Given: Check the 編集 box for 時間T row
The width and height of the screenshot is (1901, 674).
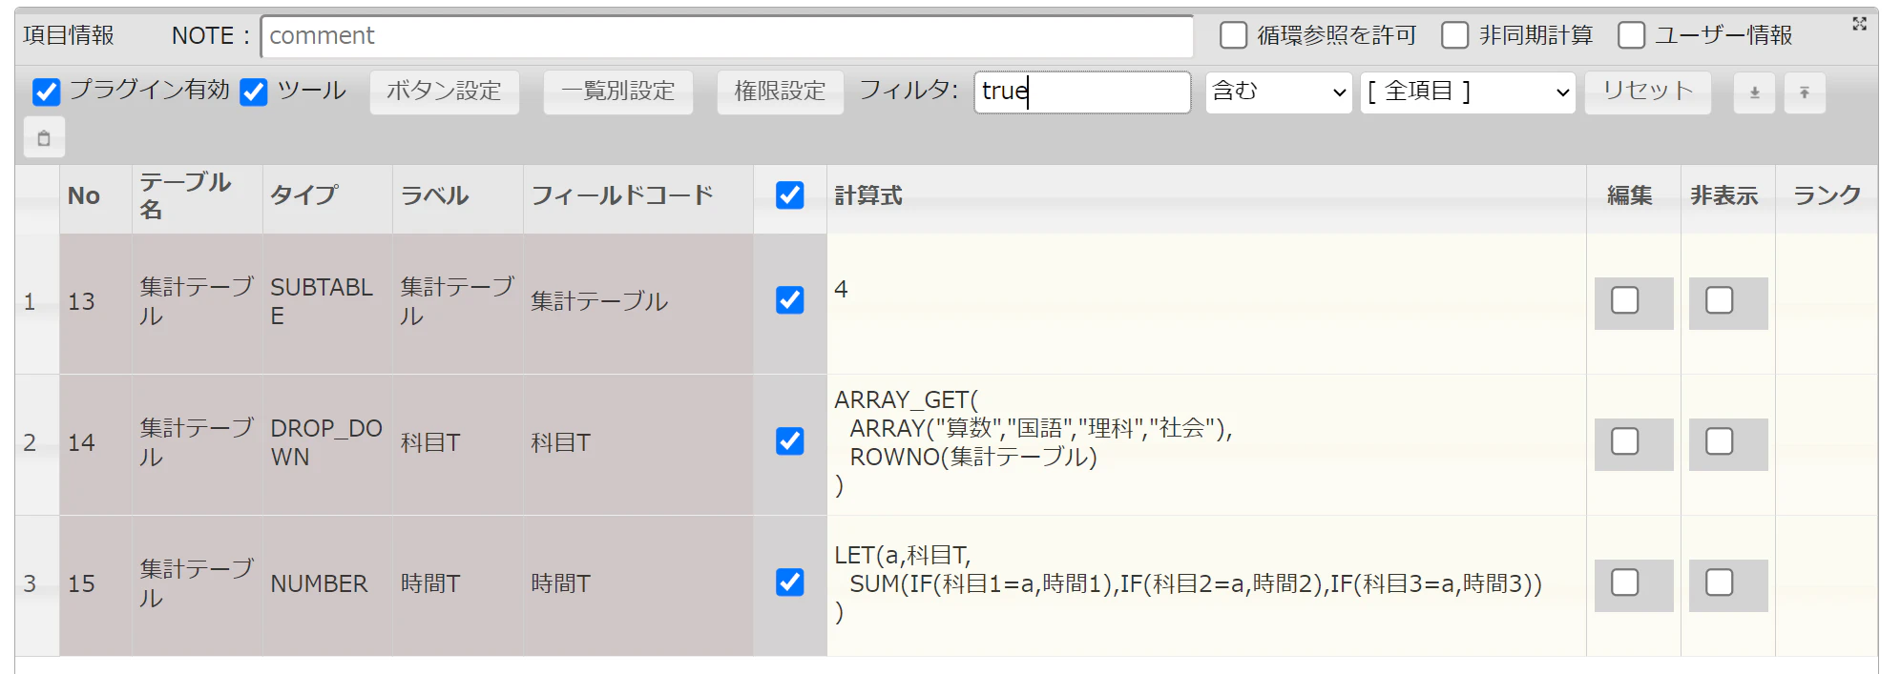Looking at the screenshot, I should [1625, 582].
